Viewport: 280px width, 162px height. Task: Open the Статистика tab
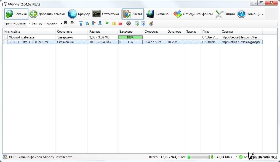106,14
